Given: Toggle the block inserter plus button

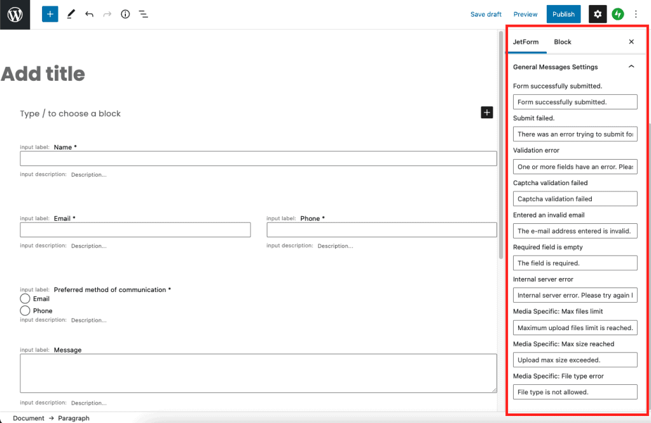Looking at the screenshot, I should point(50,14).
